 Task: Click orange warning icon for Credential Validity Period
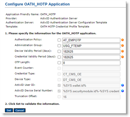click(122, 57)
